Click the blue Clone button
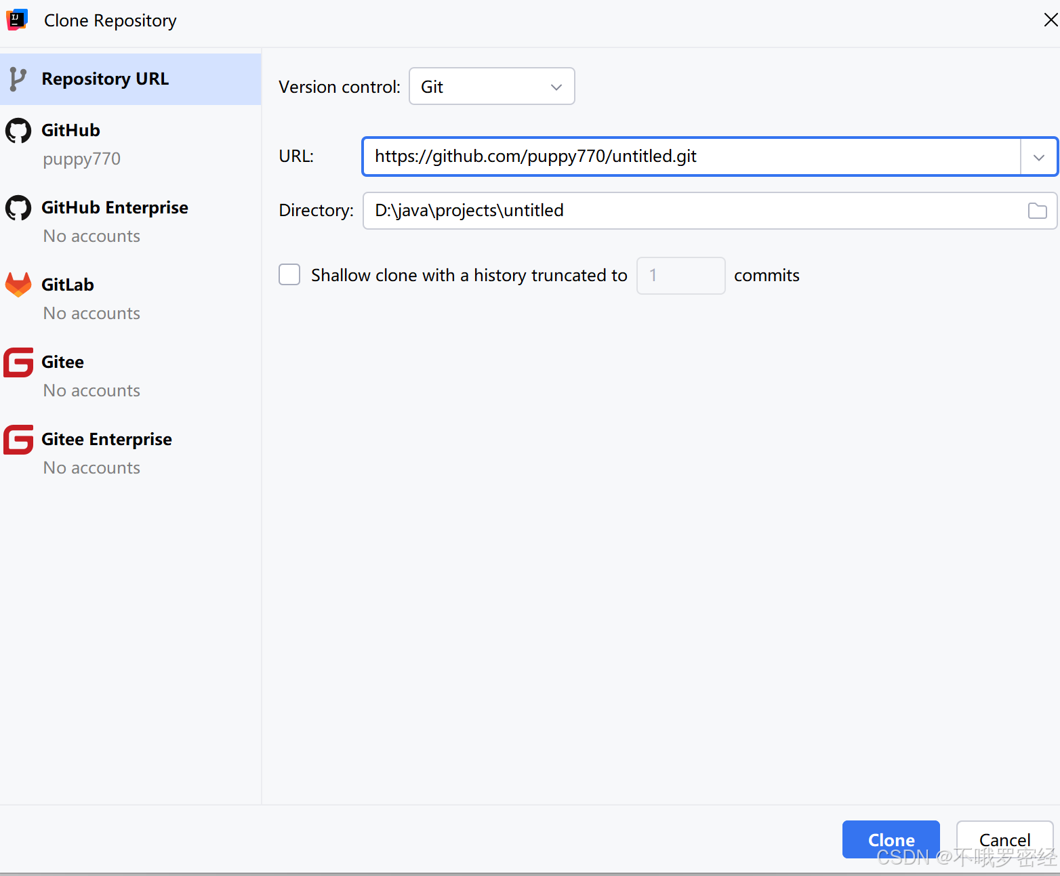Screen dimensions: 1060x876 pos(891,839)
